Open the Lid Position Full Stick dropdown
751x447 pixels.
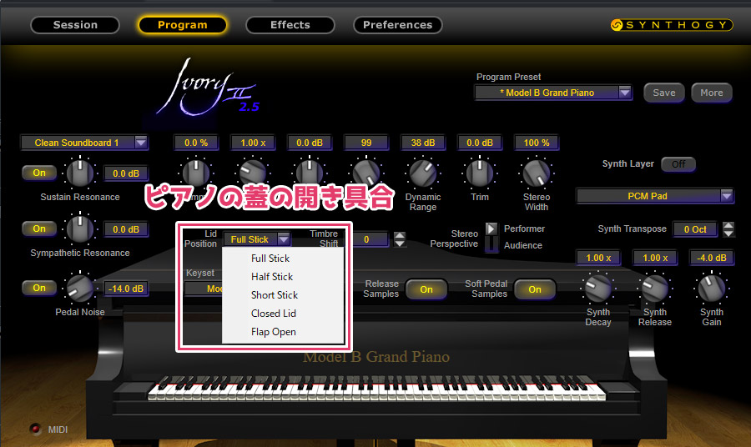tap(257, 239)
